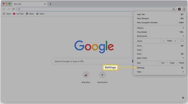Screen dimensions: 188x104
Task: Close the New Tab tab
Action: pos(45,4)
